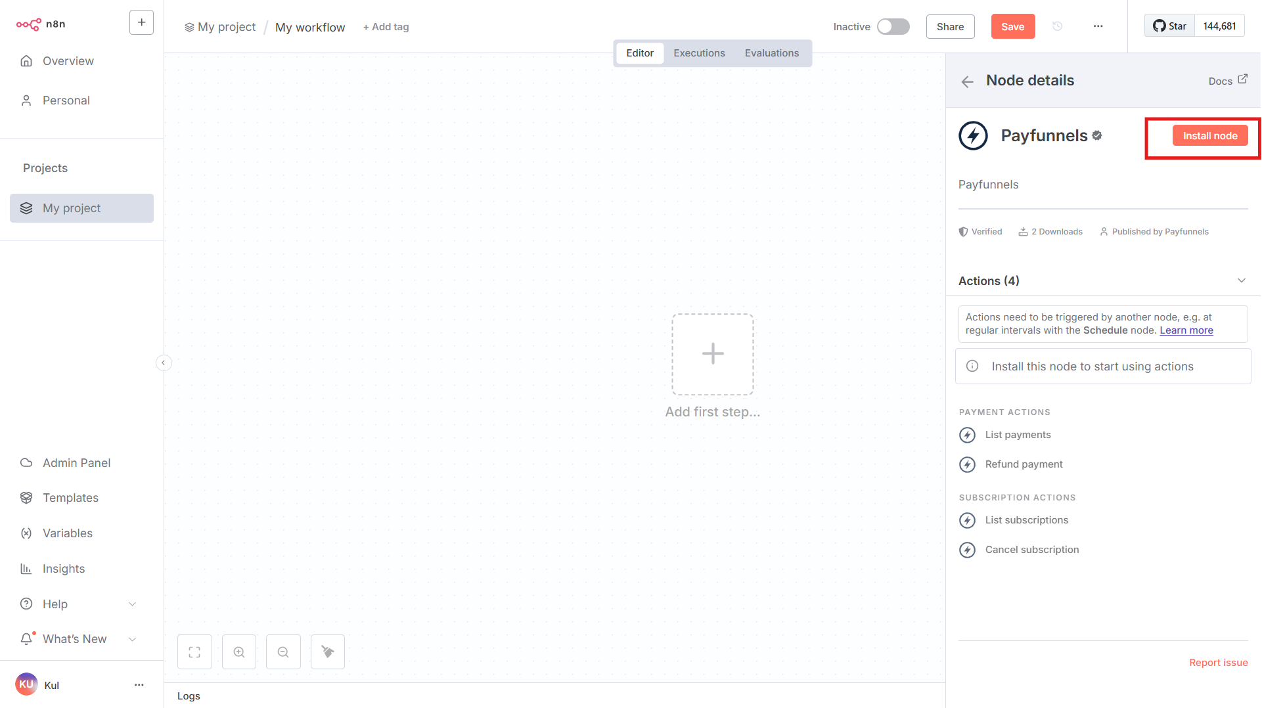Switch to the Executions tab
This screenshot has height=708, width=1262.
[699, 53]
